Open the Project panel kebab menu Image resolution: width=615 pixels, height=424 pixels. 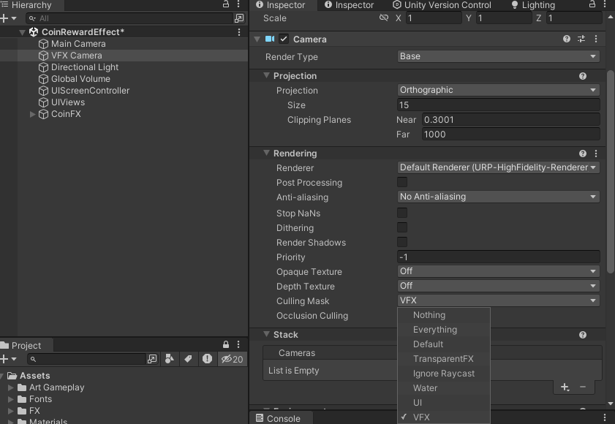pos(238,344)
